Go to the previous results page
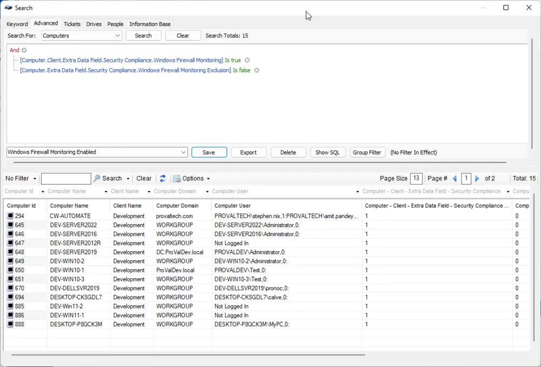 (x=455, y=179)
